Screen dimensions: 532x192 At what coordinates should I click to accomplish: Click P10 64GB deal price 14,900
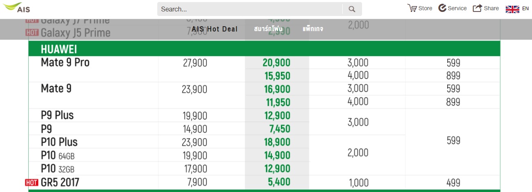click(x=277, y=156)
